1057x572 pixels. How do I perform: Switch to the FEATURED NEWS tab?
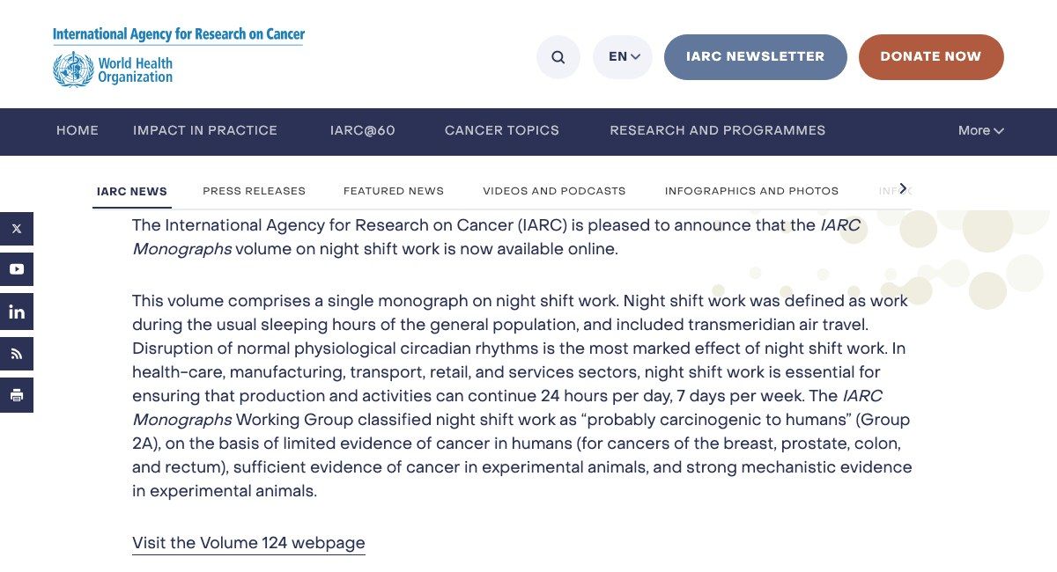(394, 191)
